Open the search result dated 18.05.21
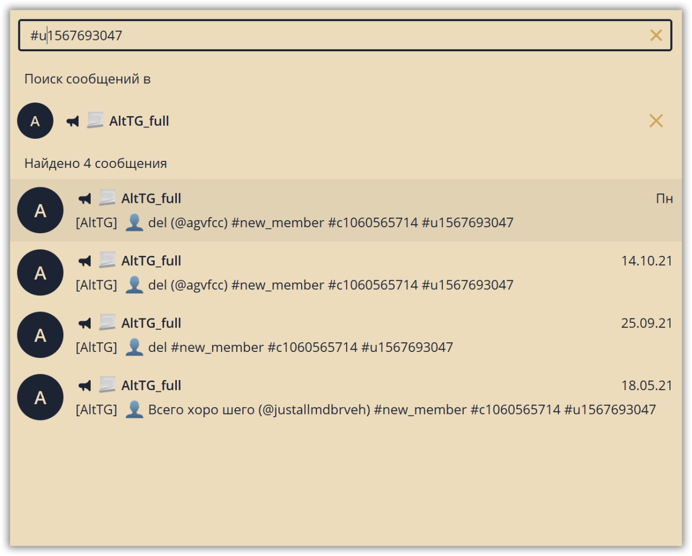This screenshot has height=556, width=692. [346, 397]
